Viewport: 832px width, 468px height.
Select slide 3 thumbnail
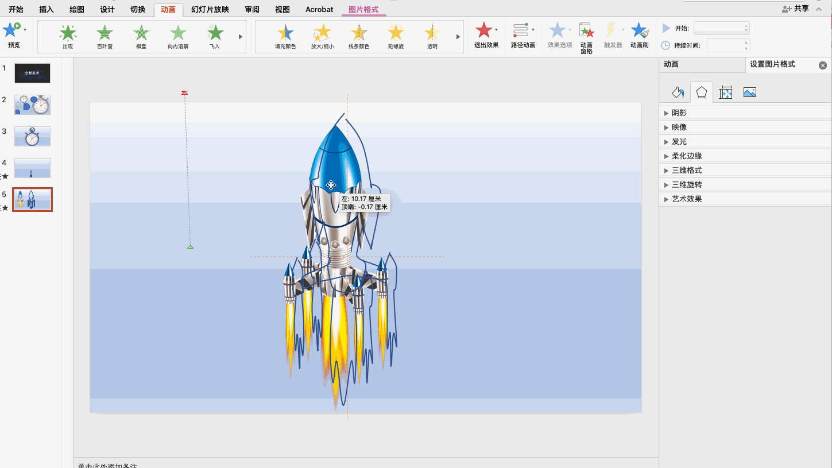pos(32,136)
